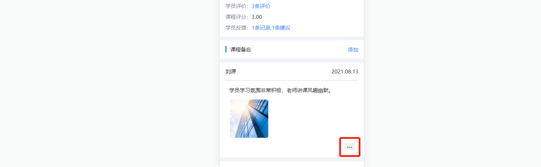Click the blue bar beside 课程备忘

coord(226,49)
